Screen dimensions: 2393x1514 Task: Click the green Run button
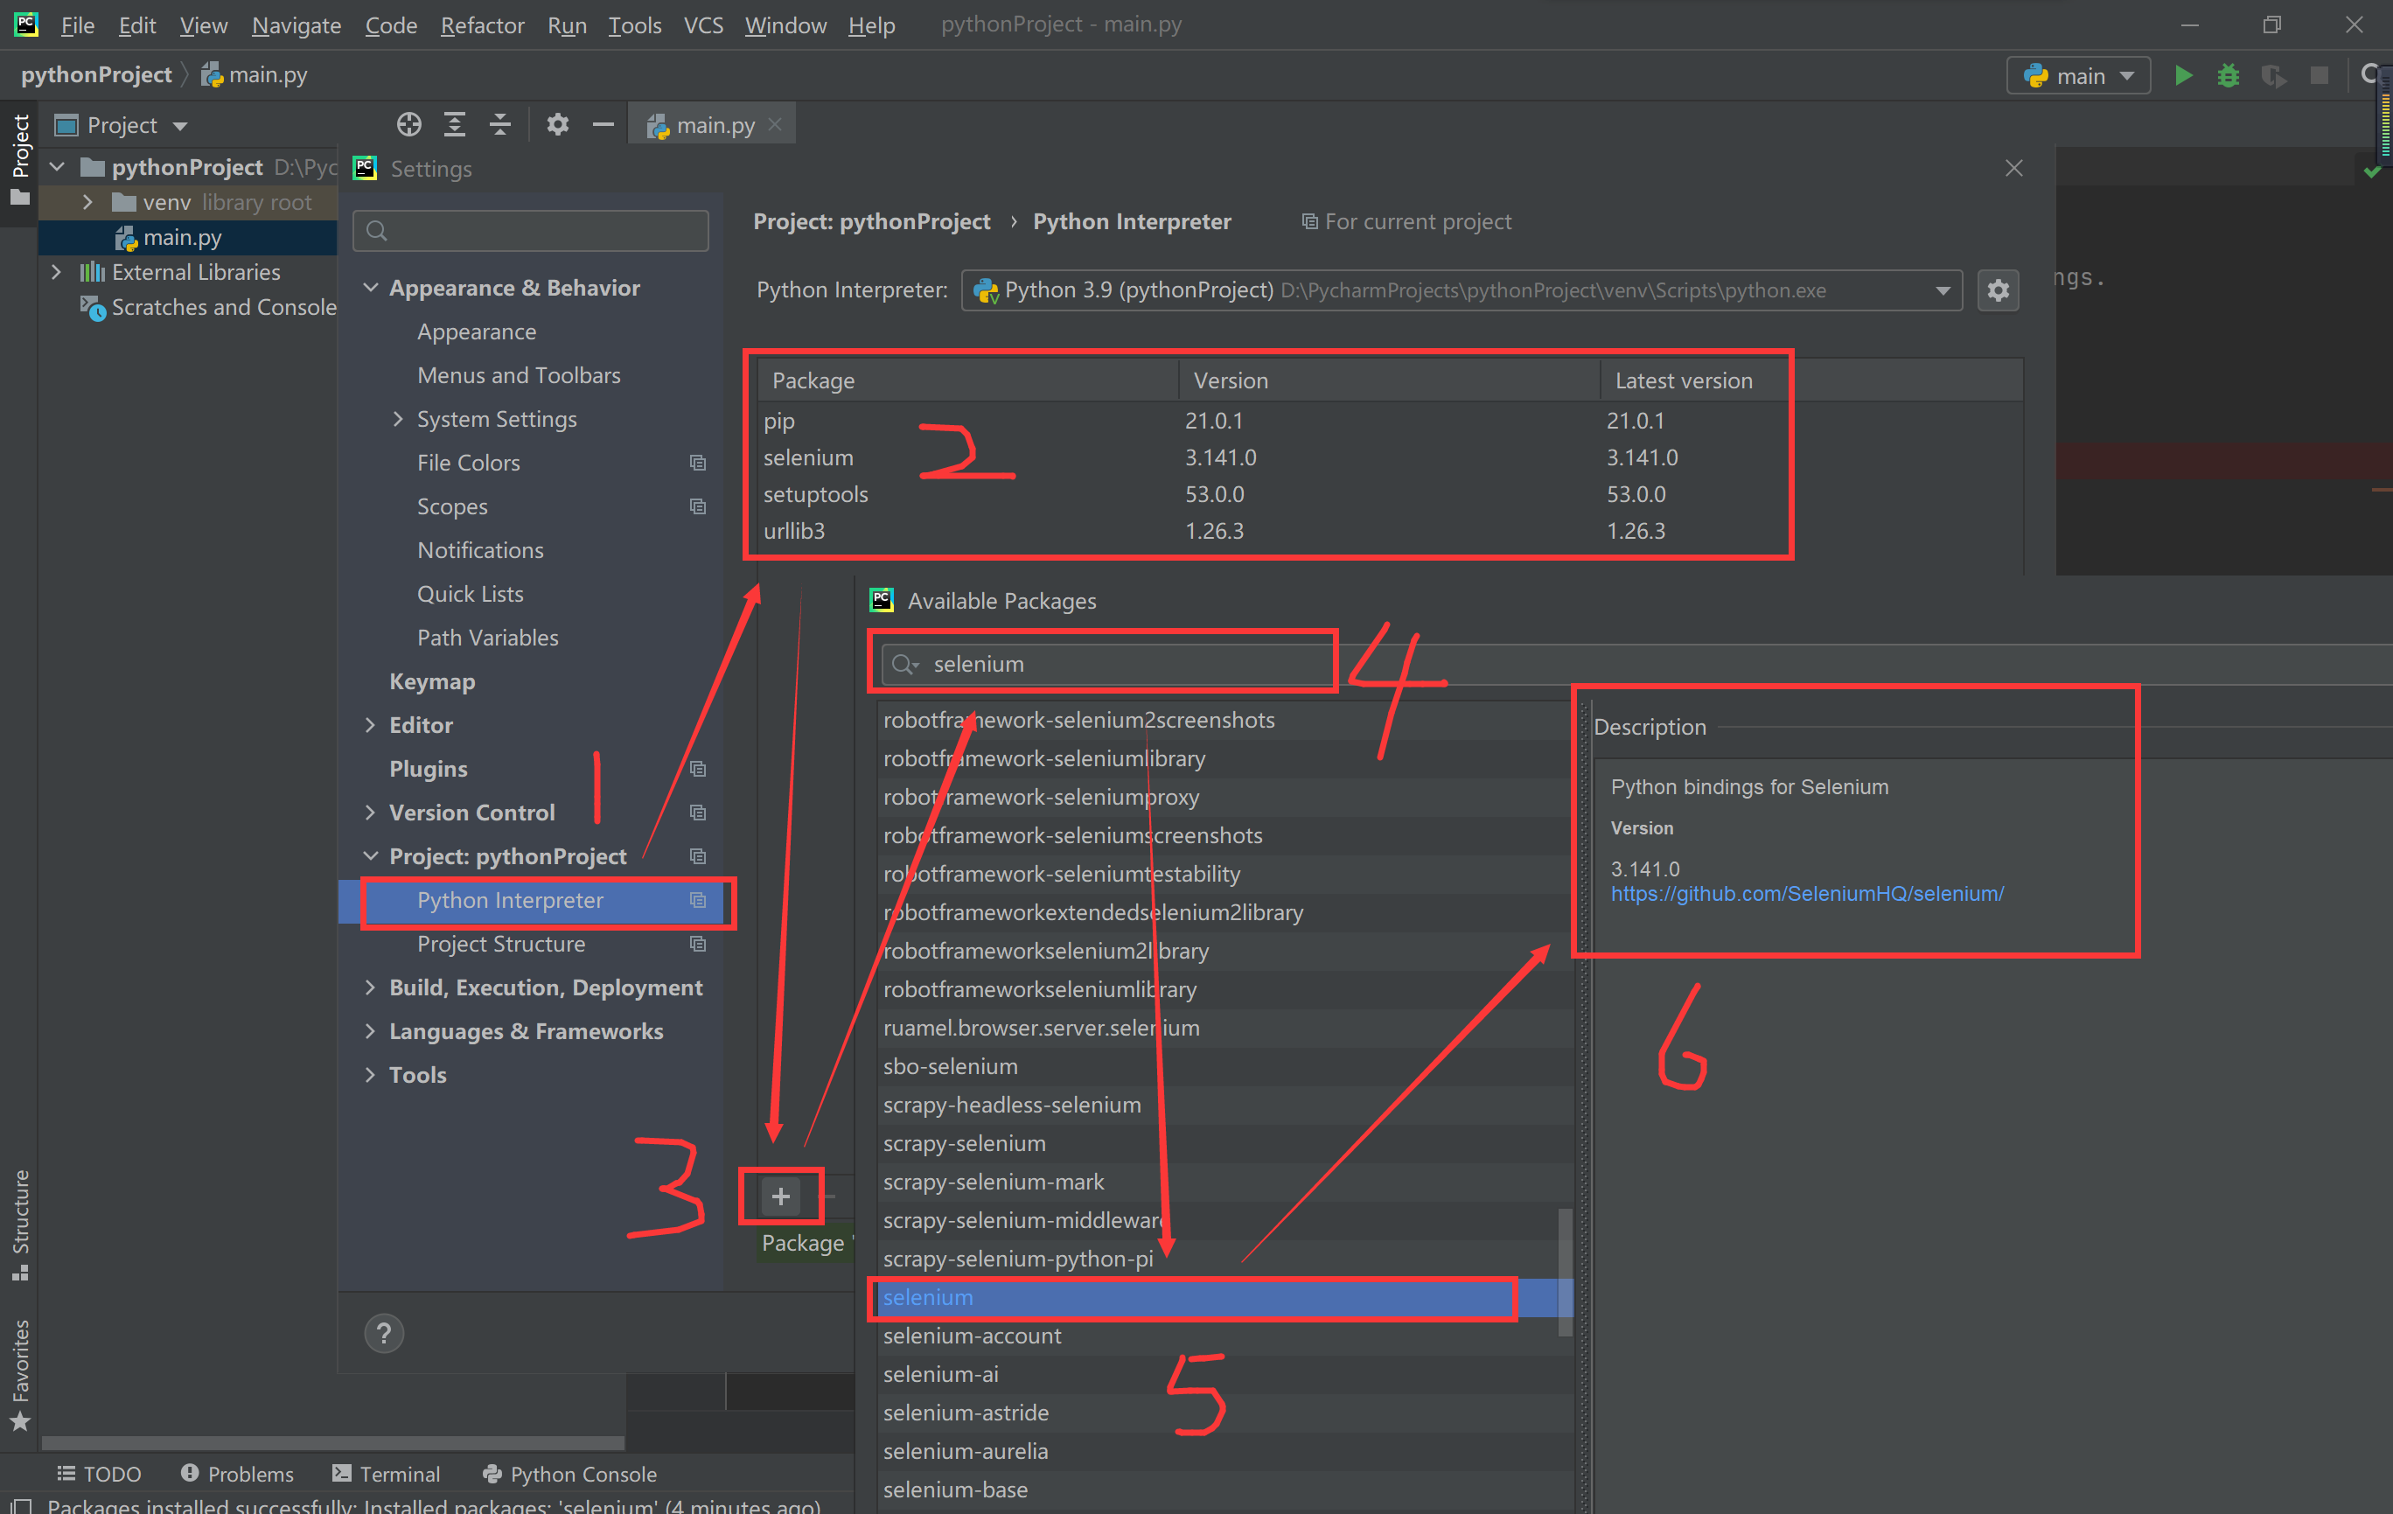(x=2182, y=75)
